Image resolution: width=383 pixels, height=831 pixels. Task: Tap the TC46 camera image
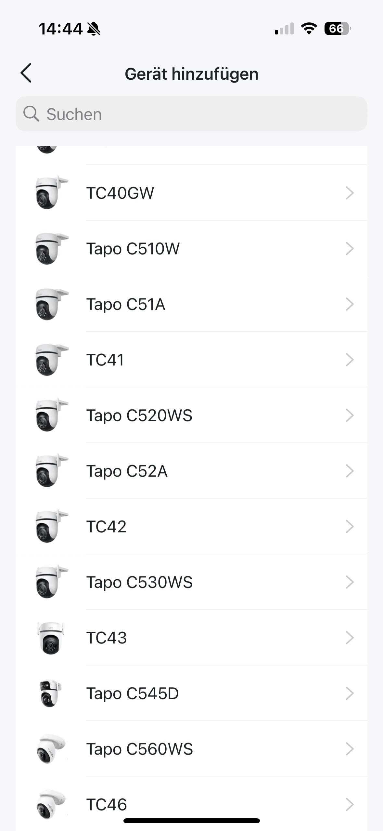point(51,804)
